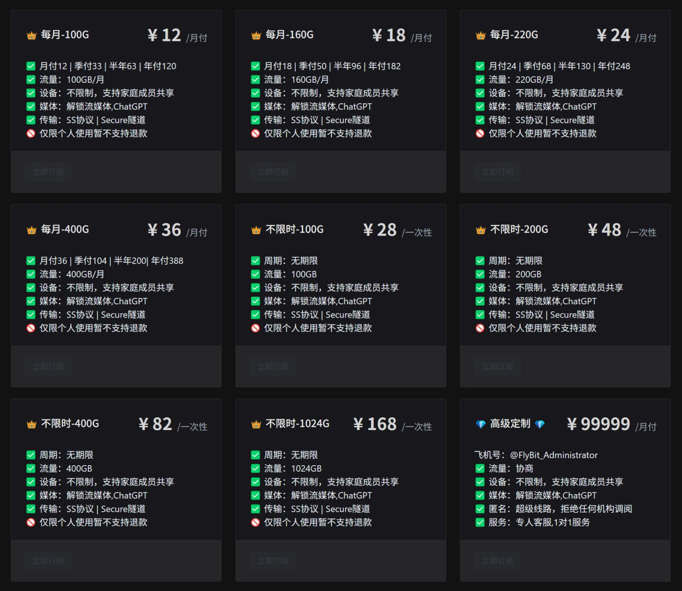Click the crown icon beside 不限时-100G
Screen dimensions: 682x591
coord(256,230)
